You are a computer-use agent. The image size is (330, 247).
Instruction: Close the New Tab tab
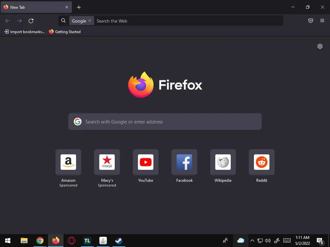click(x=66, y=7)
